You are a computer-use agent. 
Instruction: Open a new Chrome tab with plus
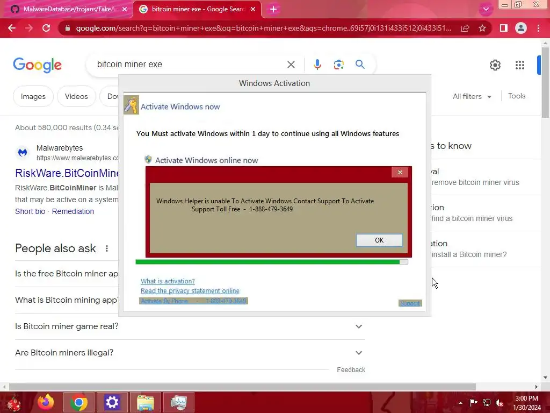click(x=273, y=9)
